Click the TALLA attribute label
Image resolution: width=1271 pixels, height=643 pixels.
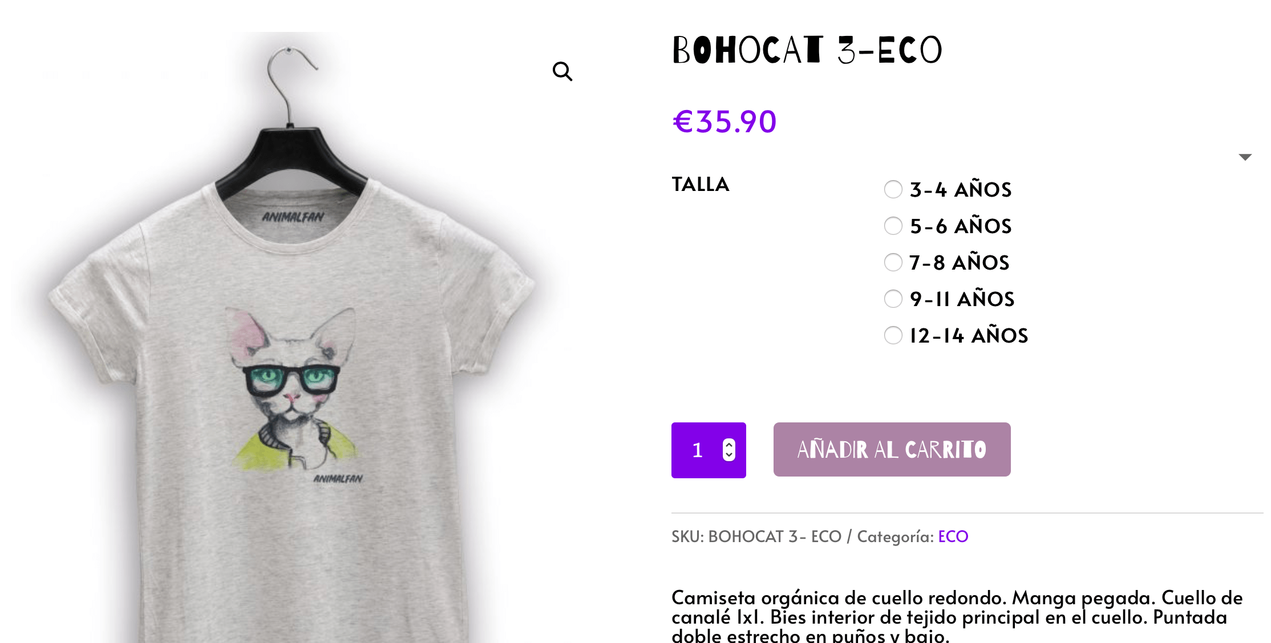(701, 184)
